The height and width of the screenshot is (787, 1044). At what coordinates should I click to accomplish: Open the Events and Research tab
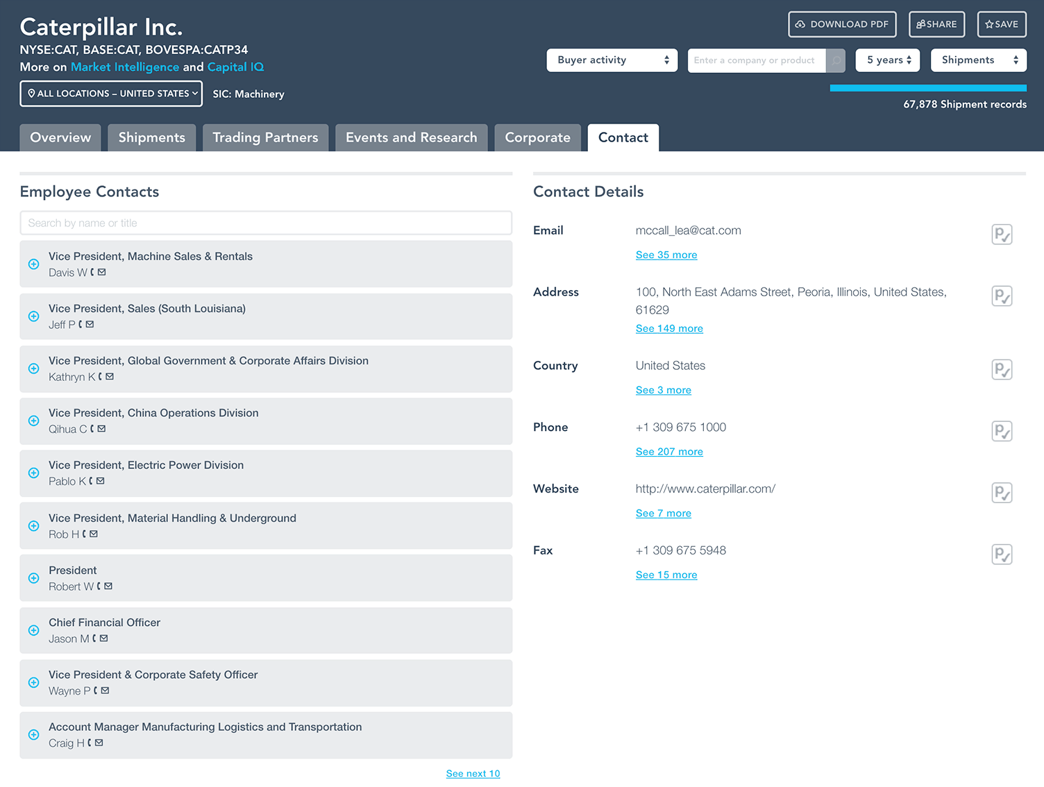411,137
